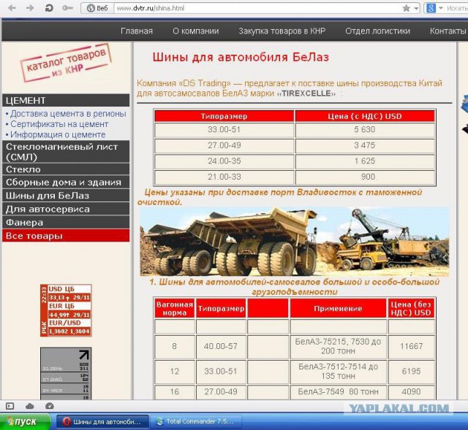
Task: Select the Фанера sidebar category
Action: (x=66, y=223)
